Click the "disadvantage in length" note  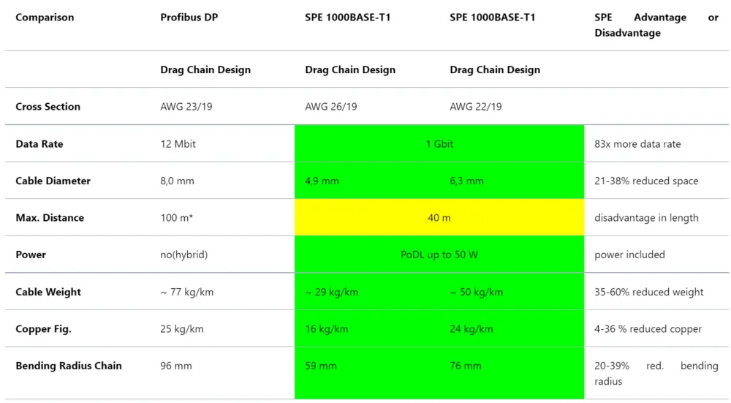(646, 218)
